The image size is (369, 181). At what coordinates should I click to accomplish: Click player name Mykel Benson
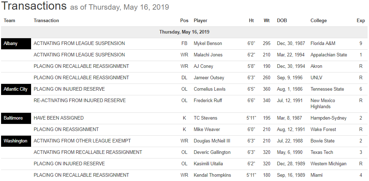coord(208,44)
